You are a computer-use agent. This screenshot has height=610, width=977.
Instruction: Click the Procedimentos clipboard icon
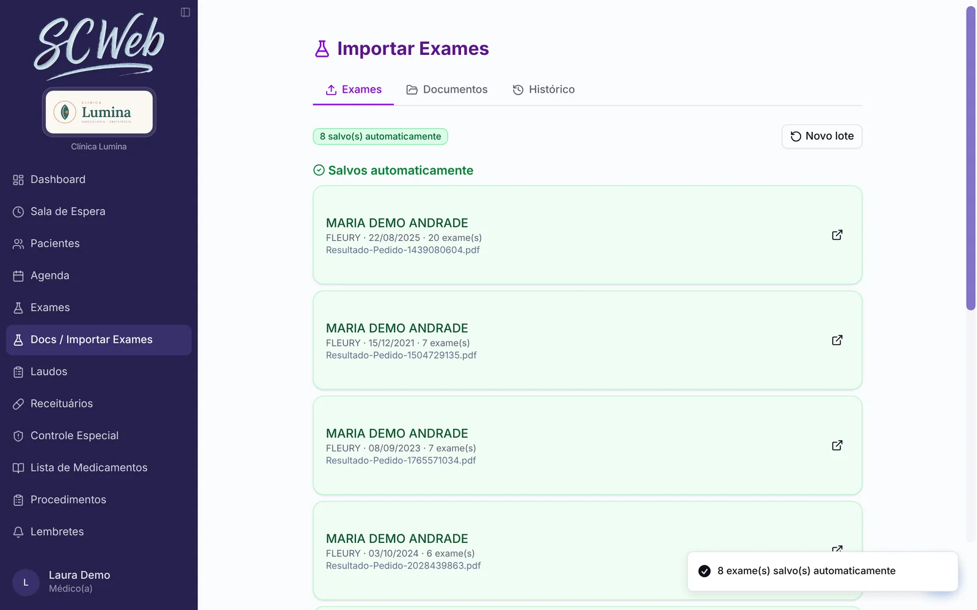click(x=18, y=500)
